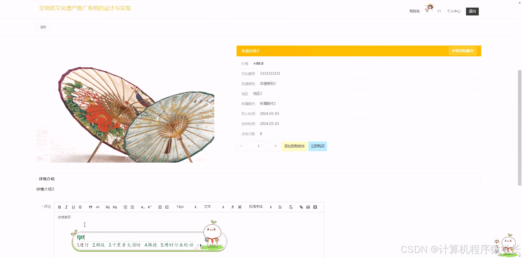
Task: Insert a code block in the comment
Action: [98, 207]
